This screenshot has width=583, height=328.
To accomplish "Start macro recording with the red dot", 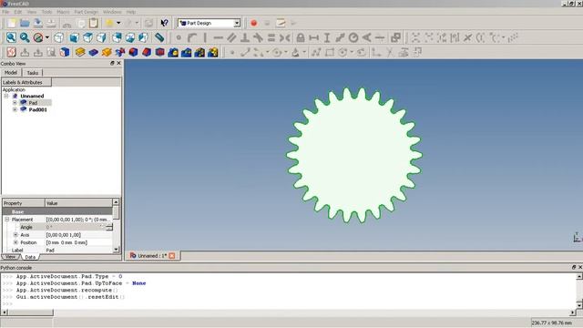I will (x=254, y=23).
